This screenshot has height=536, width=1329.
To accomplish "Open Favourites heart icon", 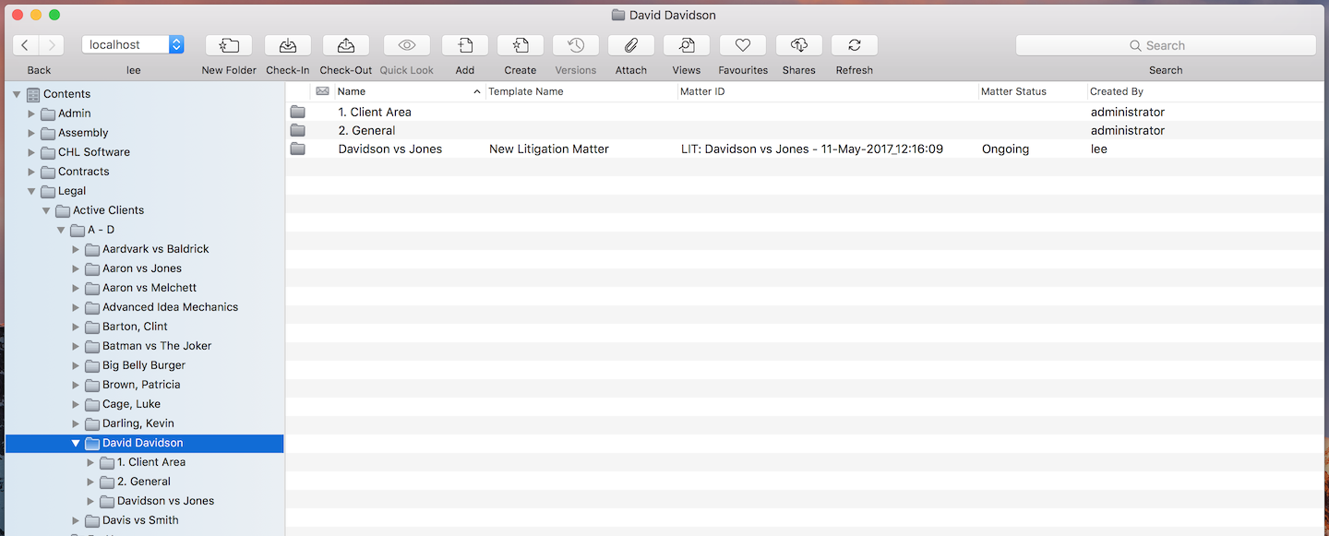I will tap(743, 45).
